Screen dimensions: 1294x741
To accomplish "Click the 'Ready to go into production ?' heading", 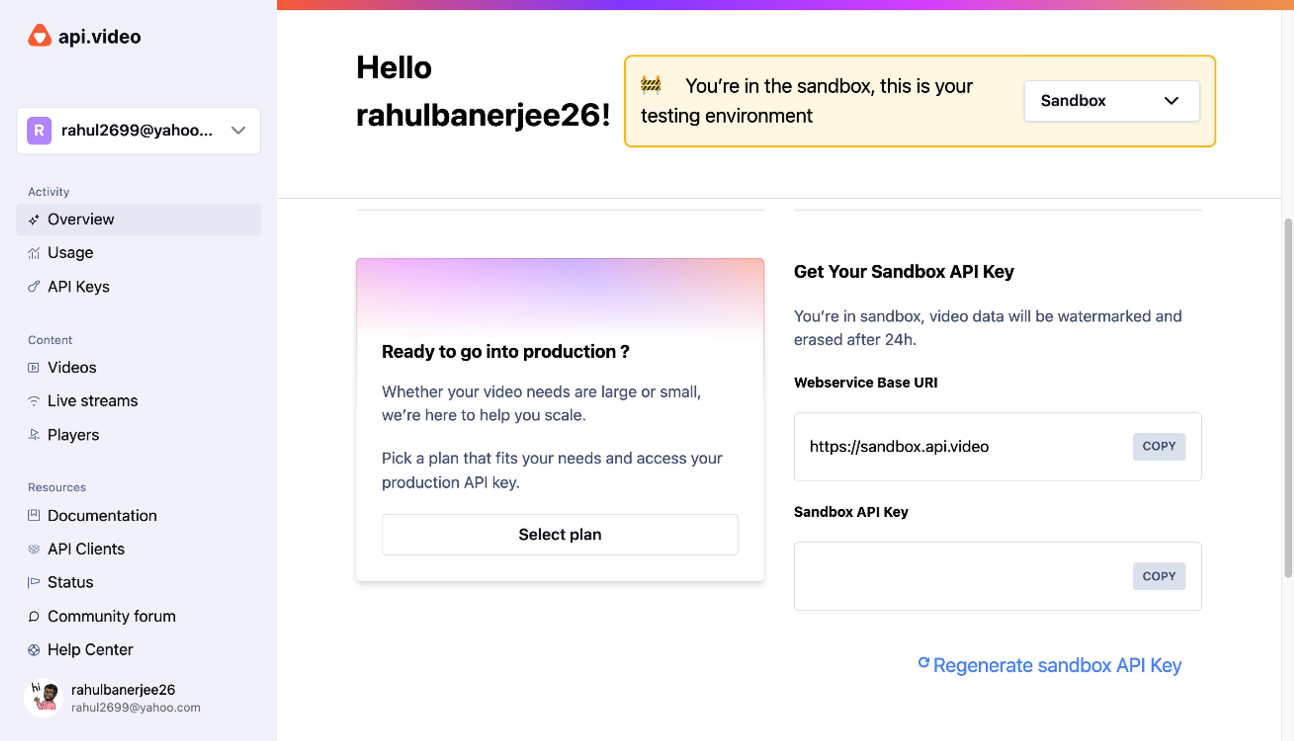I will [x=505, y=352].
